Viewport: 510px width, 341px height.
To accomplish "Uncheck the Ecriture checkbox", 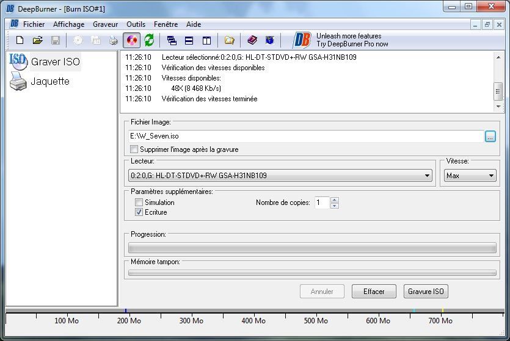I will pos(139,212).
